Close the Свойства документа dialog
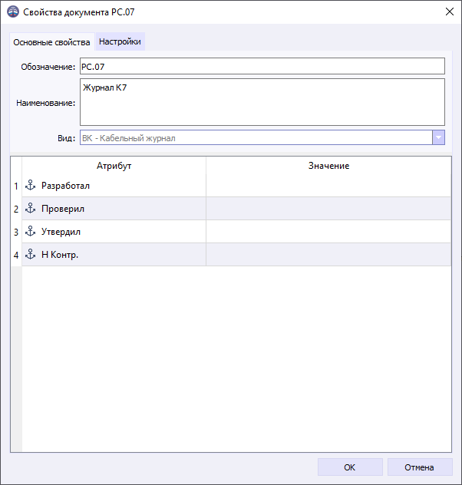This screenshot has width=462, height=485. (x=449, y=12)
